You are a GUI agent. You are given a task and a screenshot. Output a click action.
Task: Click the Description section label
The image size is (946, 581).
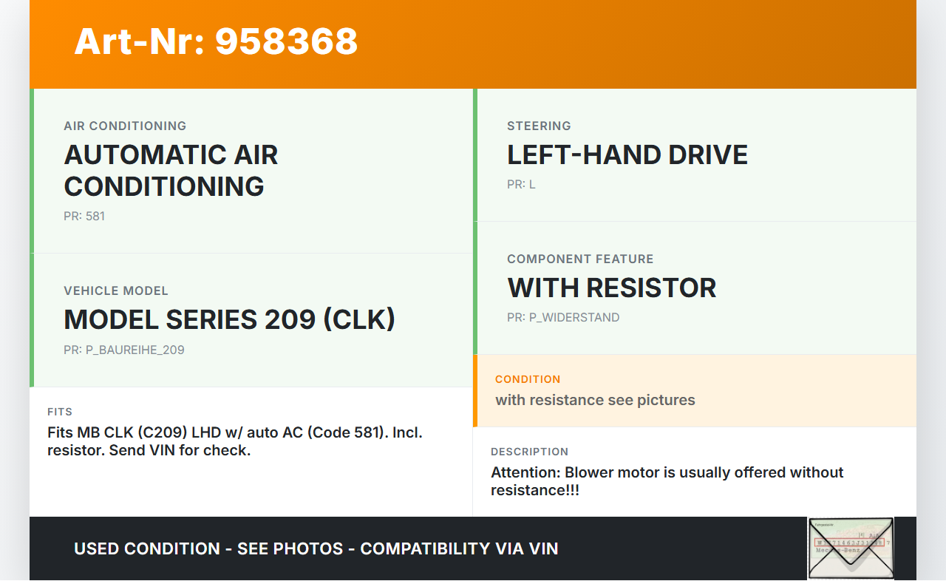pyautogui.click(x=529, y=452)
